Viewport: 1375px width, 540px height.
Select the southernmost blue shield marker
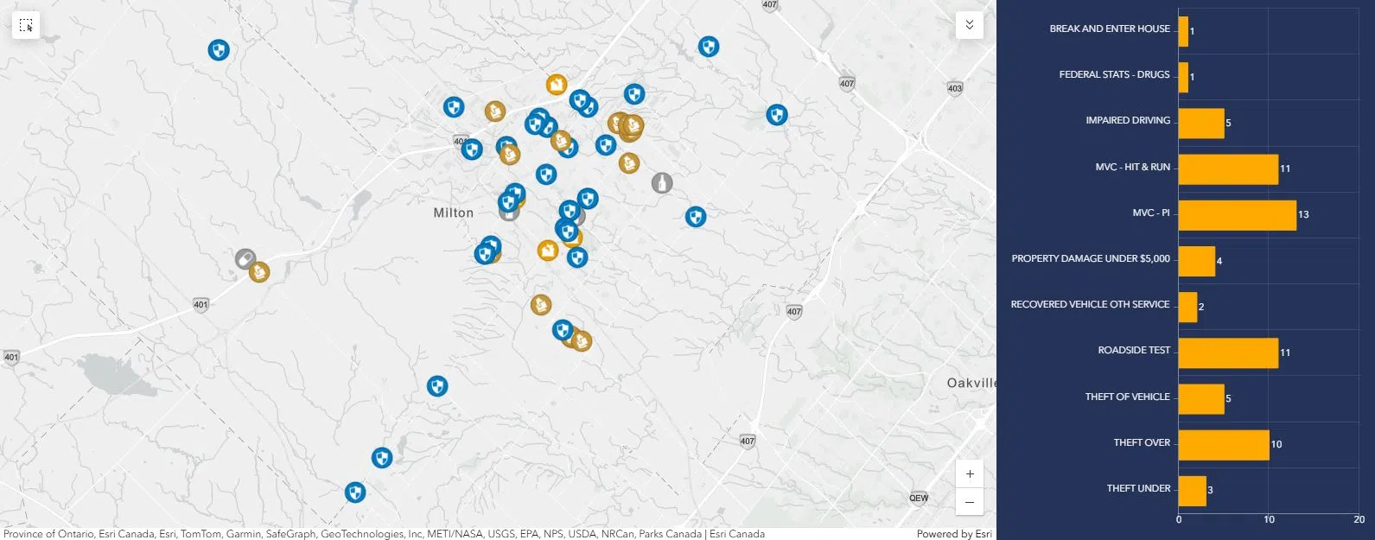(355, 492)
